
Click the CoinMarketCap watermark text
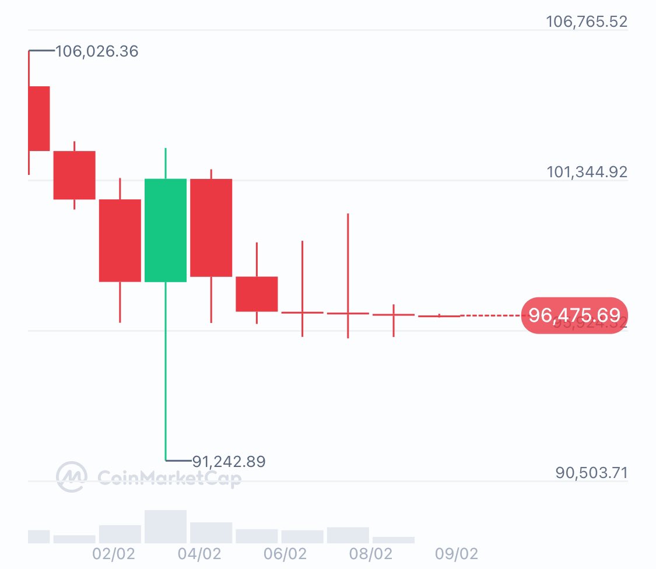pyautogui.click(x=170, y=478)
